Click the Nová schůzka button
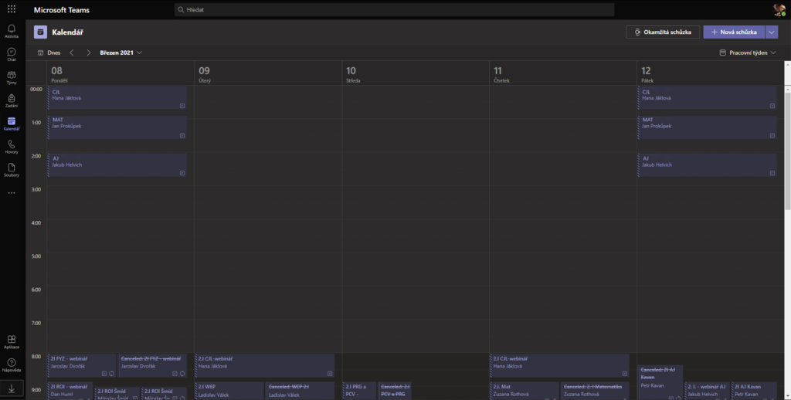 click(733, 32)
